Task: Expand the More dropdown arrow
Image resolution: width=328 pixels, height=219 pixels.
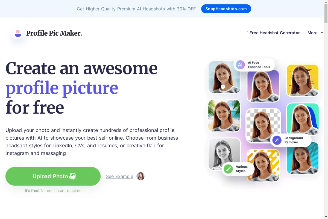Action: pos(322,33)
